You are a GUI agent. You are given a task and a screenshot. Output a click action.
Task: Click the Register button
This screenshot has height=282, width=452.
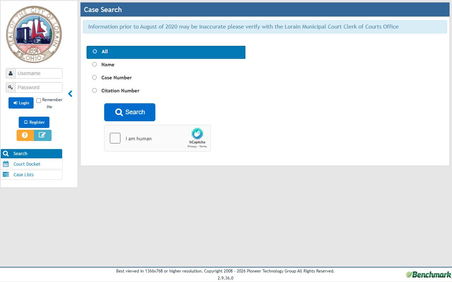click(x=34, y=122)
